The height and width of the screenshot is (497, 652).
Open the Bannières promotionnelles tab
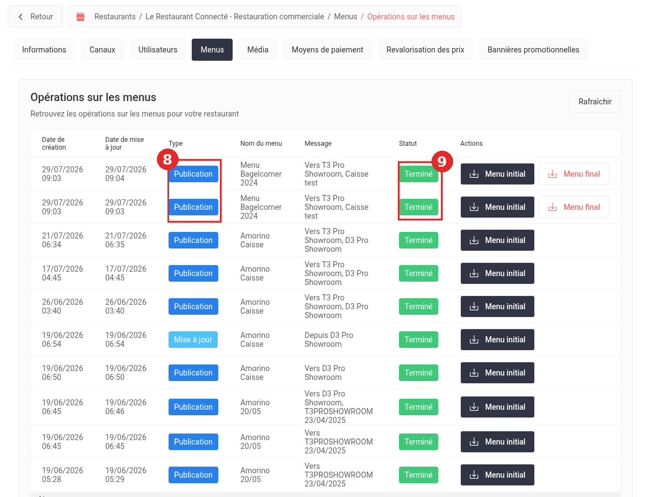pyautogui.click(x=534, y=50)
